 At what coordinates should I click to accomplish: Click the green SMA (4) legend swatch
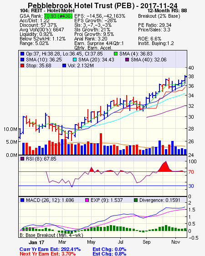116,54
